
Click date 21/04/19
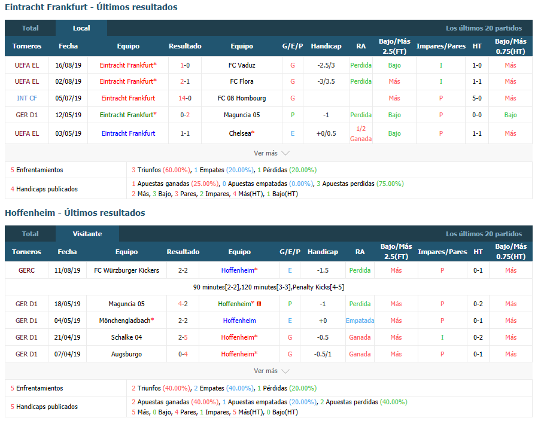pos(67,337)
